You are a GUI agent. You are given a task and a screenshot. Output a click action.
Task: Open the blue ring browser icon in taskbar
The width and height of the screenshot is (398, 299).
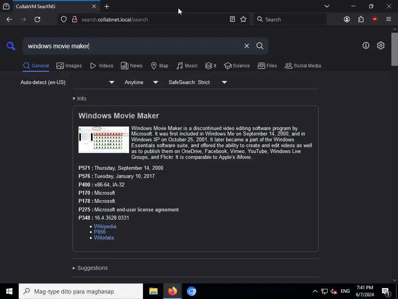pos(192,291)
